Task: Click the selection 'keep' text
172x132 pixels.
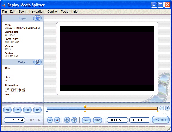Action: pyautogui.click(x=7, y=94)
